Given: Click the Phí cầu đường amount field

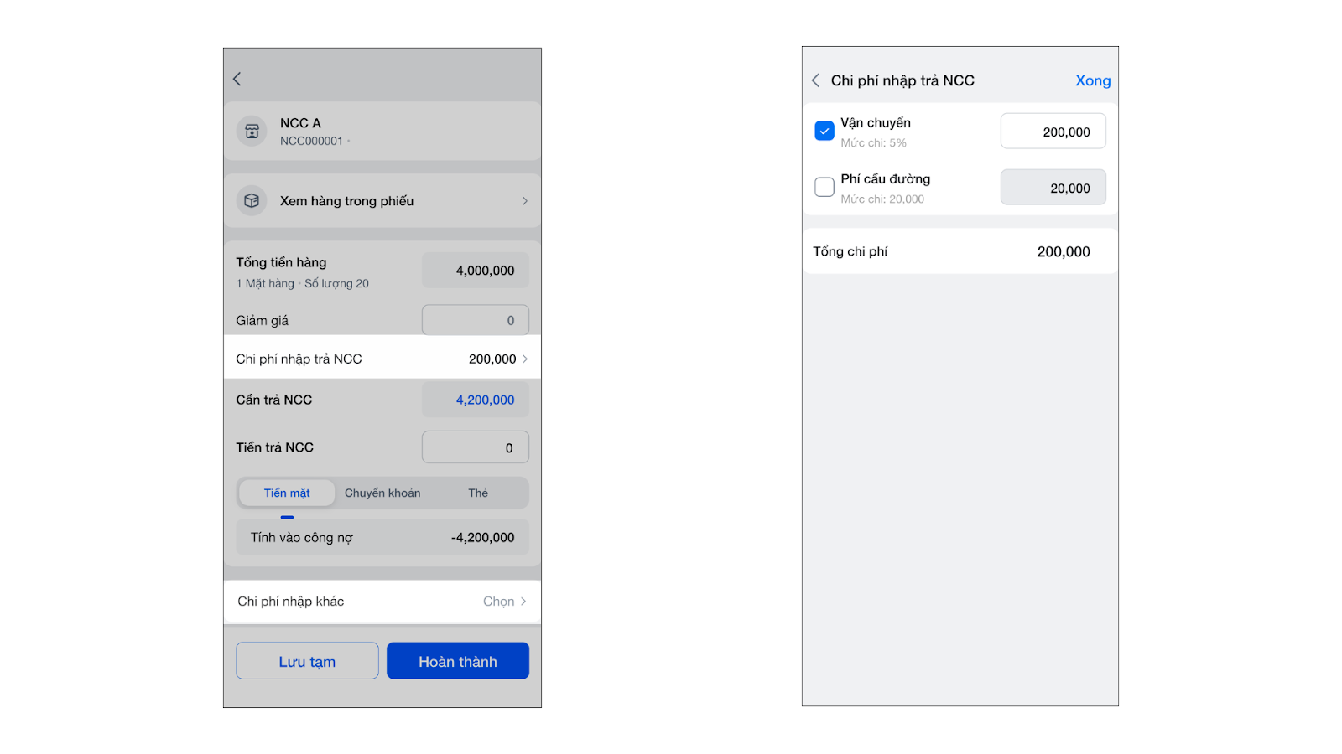Looking at the screenshot, I should (x=1053, y=188).
